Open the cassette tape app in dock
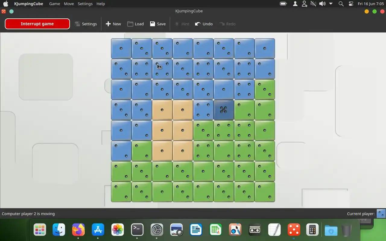The width and height of the screenshot is (386, 241). (x=255, y=230)
